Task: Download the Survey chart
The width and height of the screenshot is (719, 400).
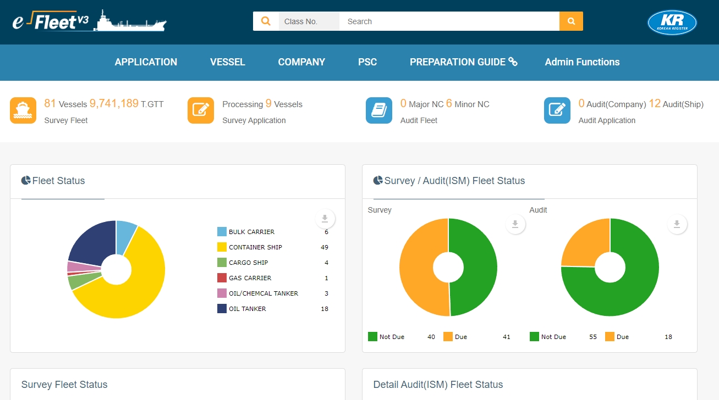Action: click(515, 224)
